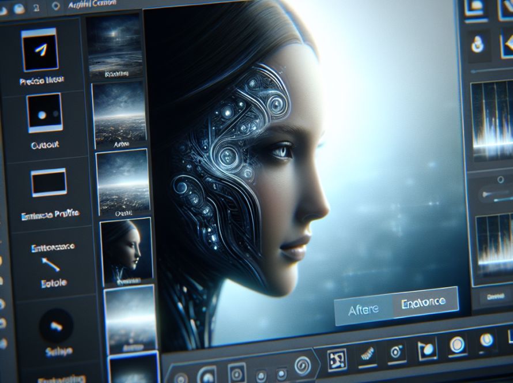Click the person silhouette icon in right panel
Image resolution: width=513 pixels, height=383 pixels.
[477, 43]
